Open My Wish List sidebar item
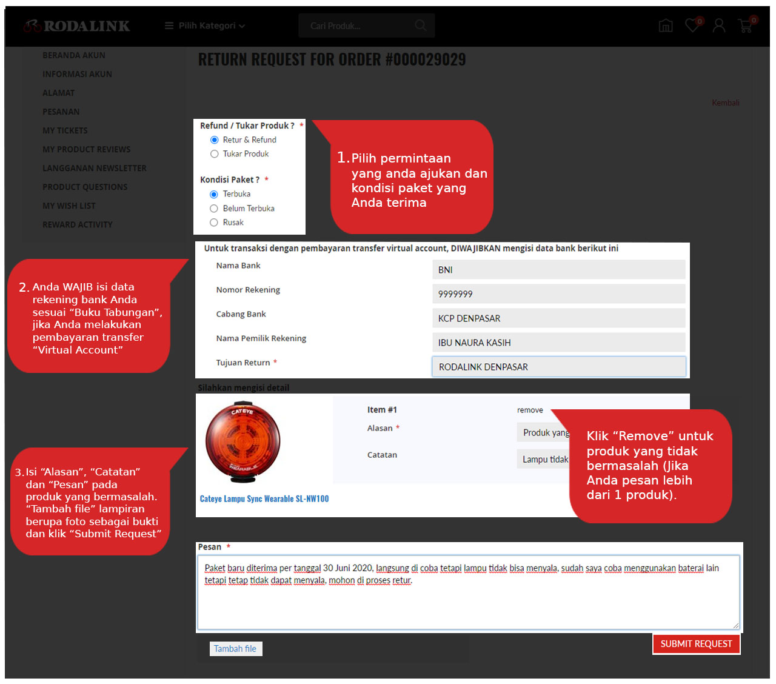The width and height of the screenshot is (776, 684). click(x=69, y=206)
